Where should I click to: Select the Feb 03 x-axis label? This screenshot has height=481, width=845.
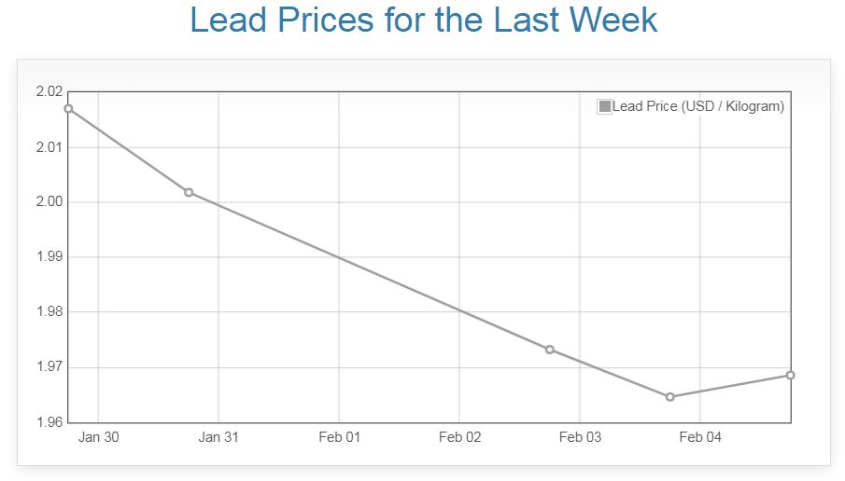[x=580, y=437]
